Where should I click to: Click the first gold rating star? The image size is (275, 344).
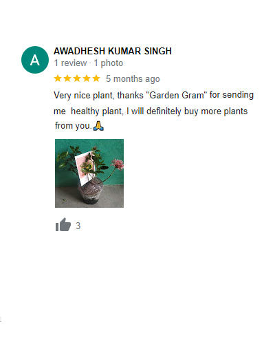coord(58,78)
